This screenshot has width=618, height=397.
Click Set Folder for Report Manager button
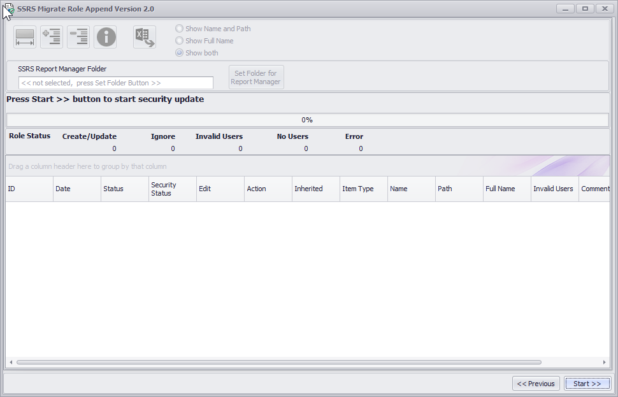pyautogui.click(x=256, y=77)
